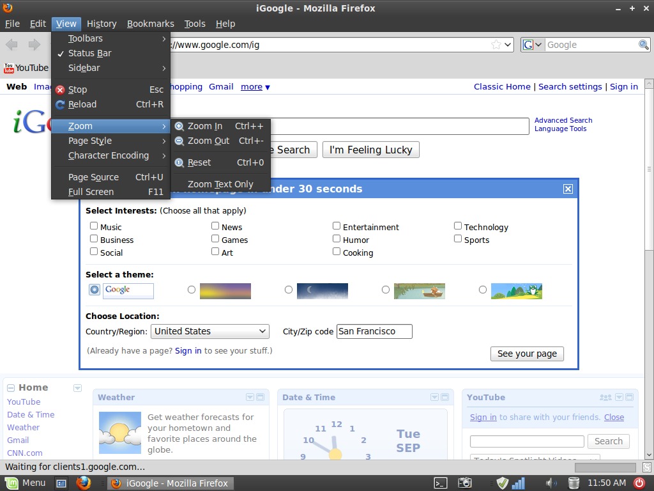Open the YouTube bookmark toolbar icon
Screen dimensions: 654x491
[x=9, y=68]
